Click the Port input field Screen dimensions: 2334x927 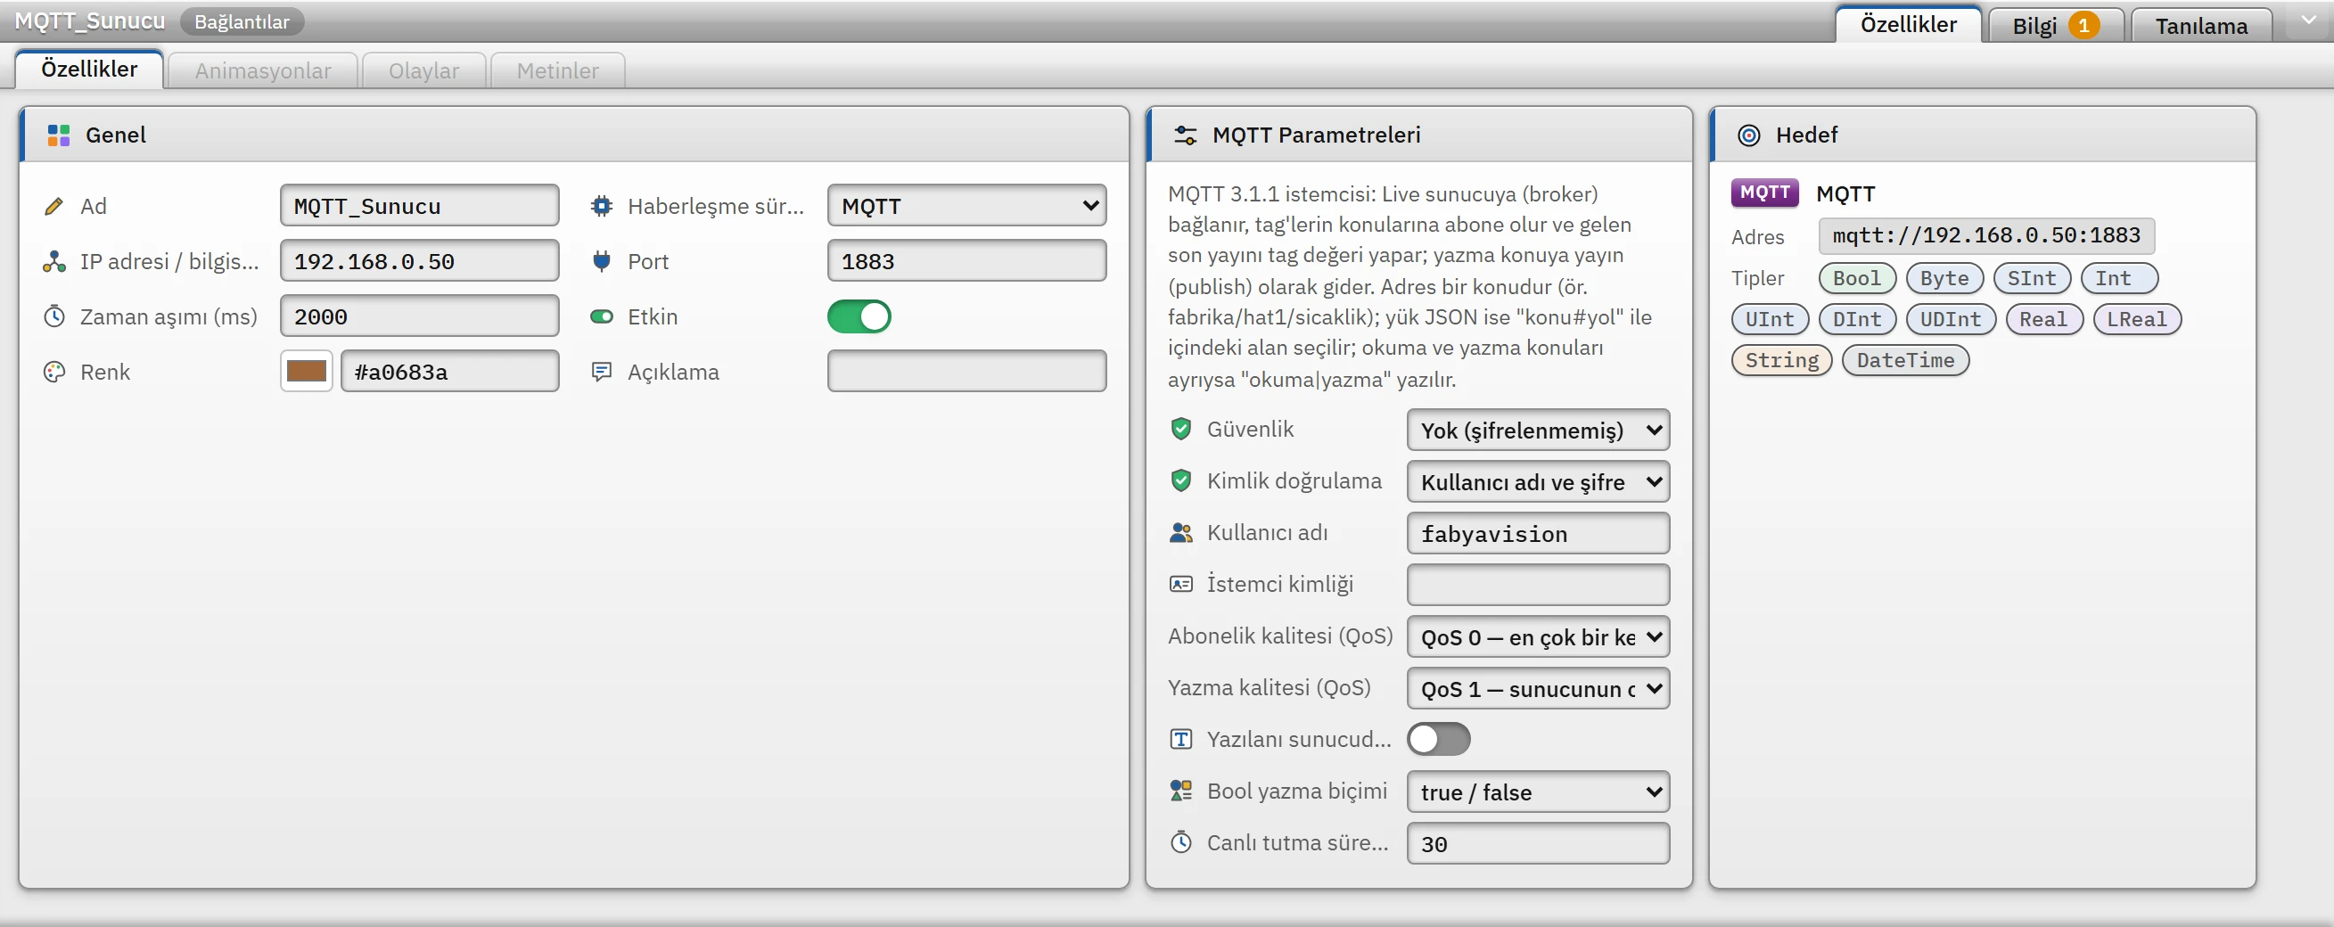(x=966, y=261)
